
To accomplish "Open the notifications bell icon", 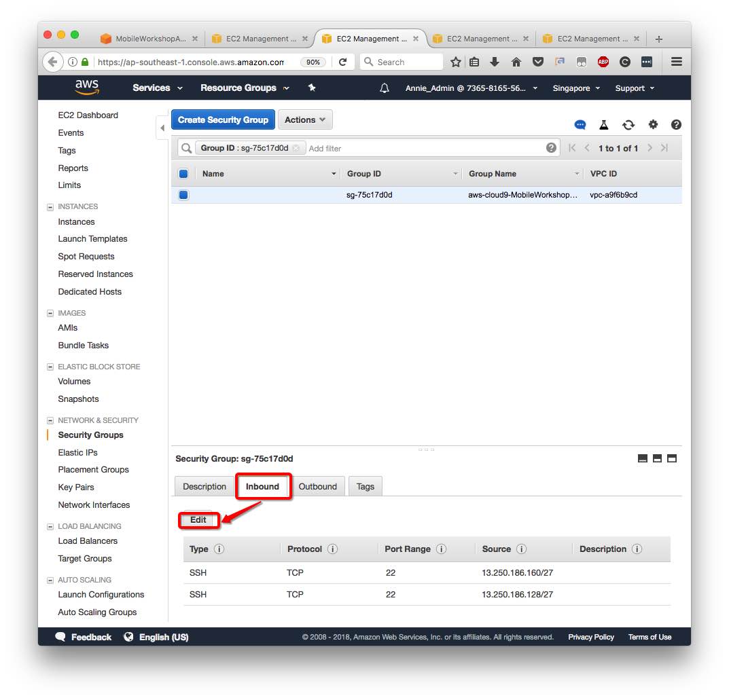I will (x=385, y=88).
